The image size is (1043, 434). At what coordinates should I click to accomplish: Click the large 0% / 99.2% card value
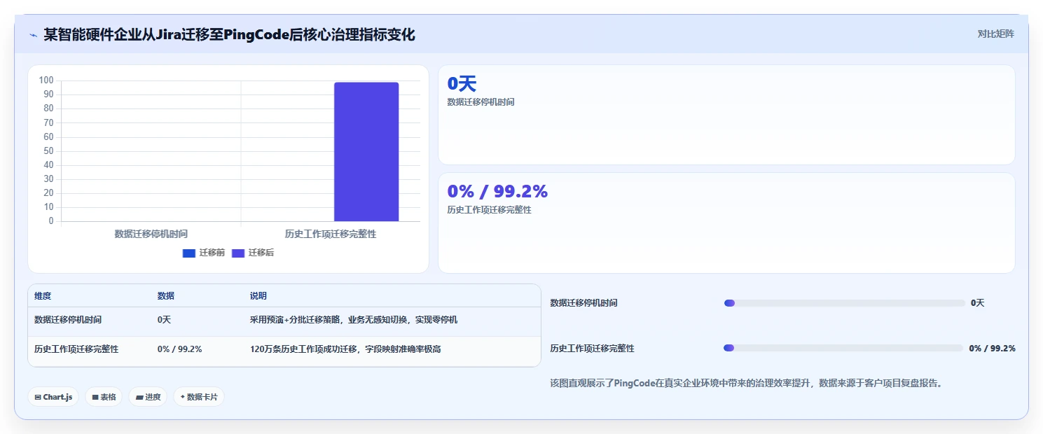coord(497,191)
